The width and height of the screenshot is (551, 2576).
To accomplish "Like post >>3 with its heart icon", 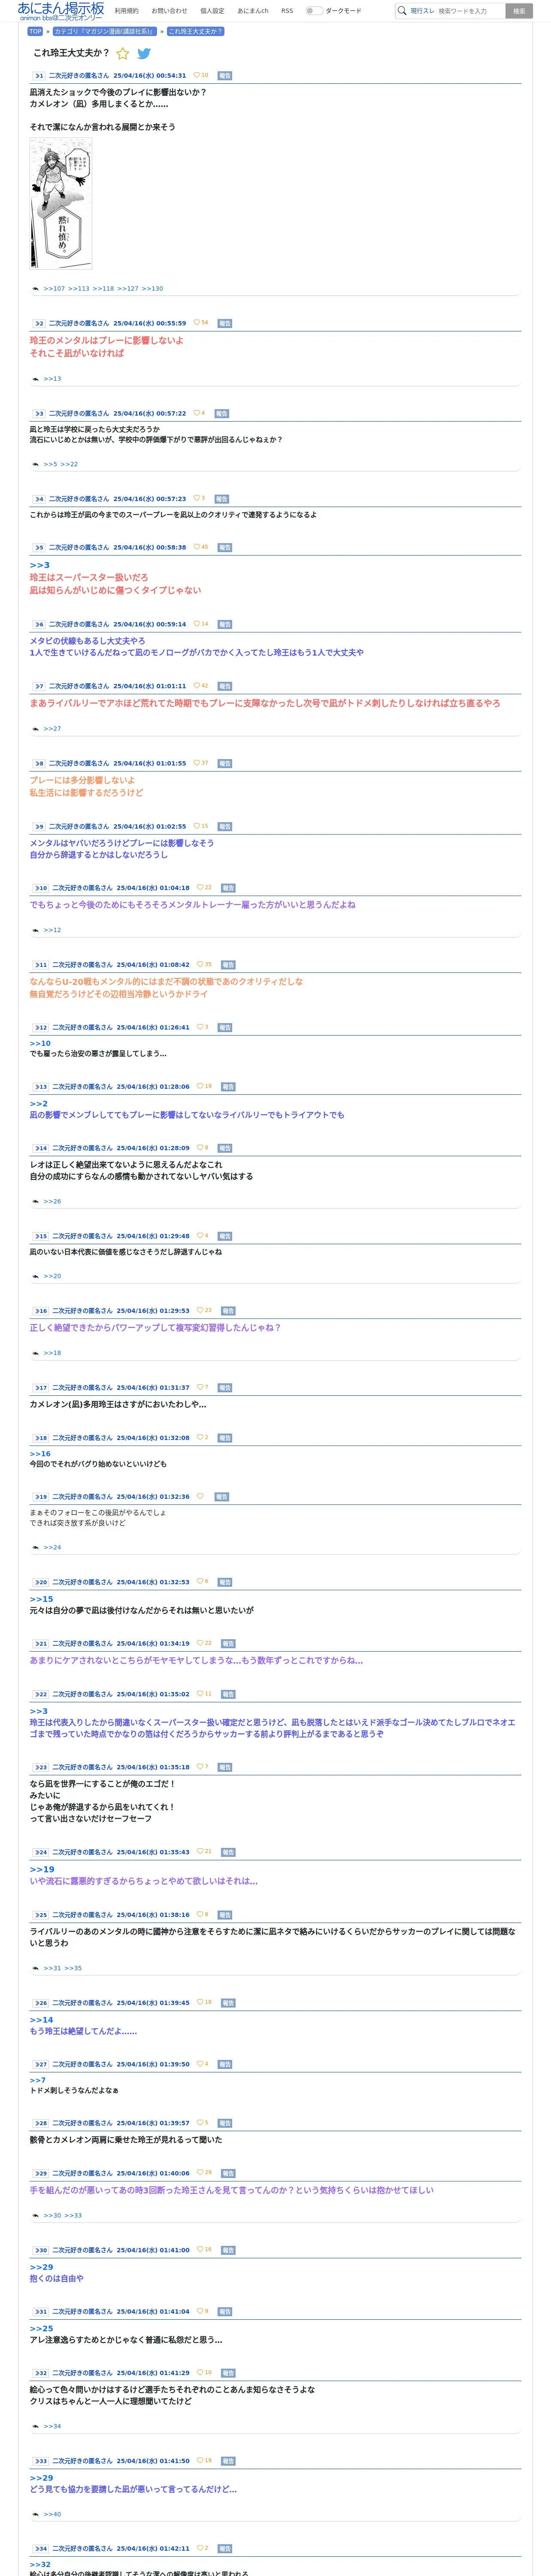I will (196, 413).
